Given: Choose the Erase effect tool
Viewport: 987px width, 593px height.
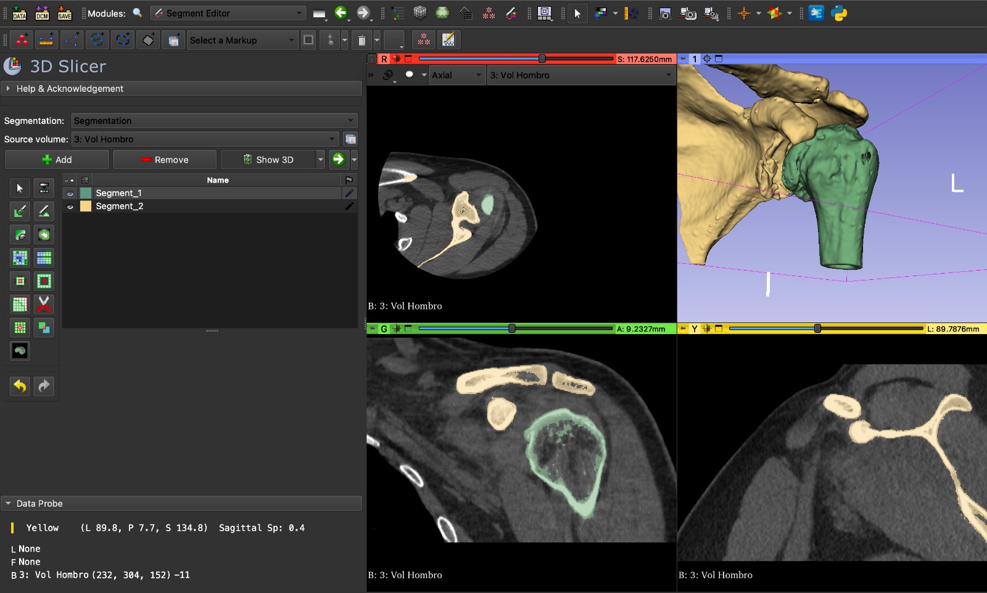Looking at the screenshot, I should 44,211.
